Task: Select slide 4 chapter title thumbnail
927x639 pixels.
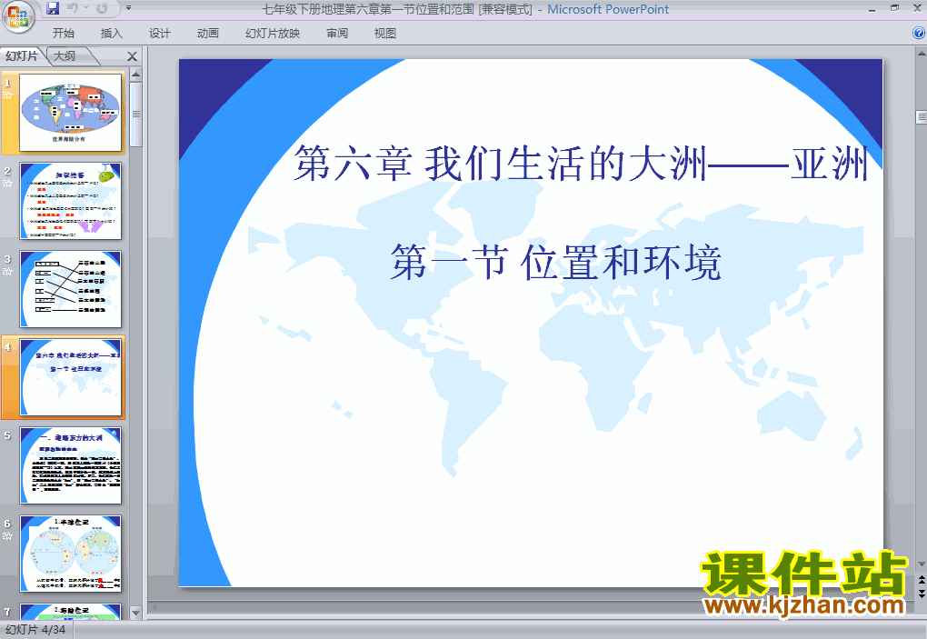Action: [x=70, y=377]
